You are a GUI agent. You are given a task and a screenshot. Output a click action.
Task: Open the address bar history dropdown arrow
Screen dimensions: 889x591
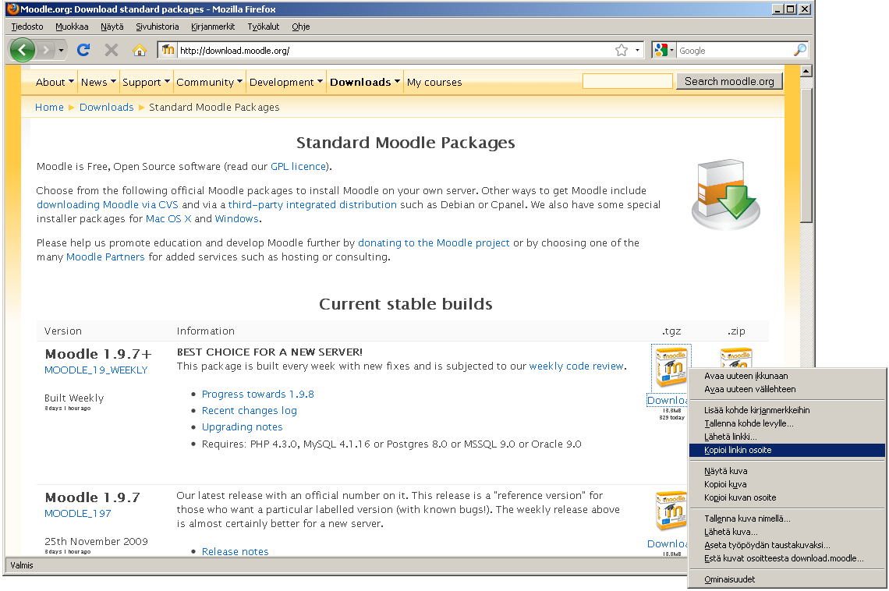click(637, 51)
